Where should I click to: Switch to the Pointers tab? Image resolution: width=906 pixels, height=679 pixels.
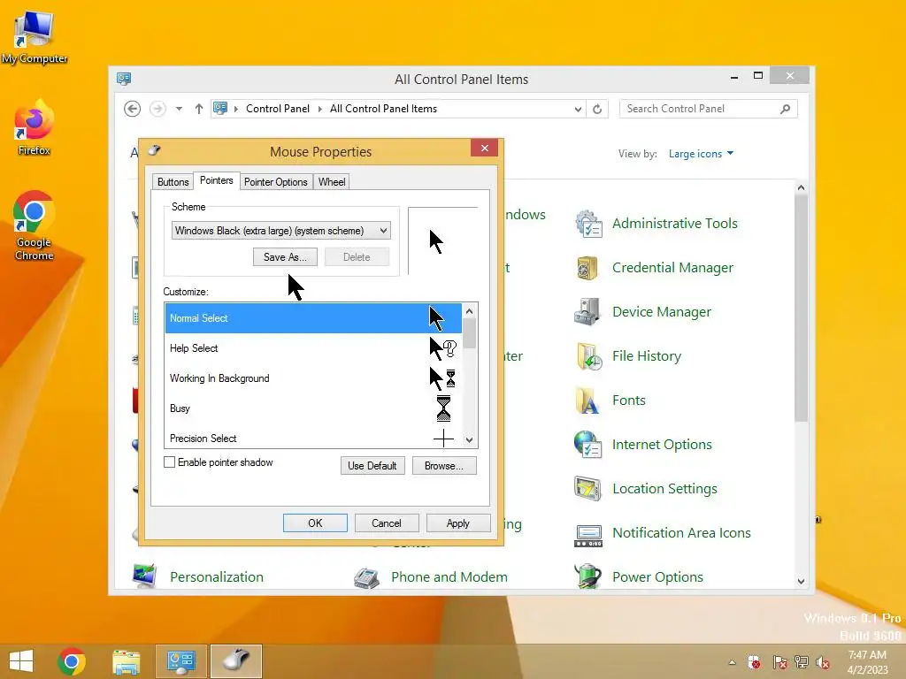(x=216, y=180)
